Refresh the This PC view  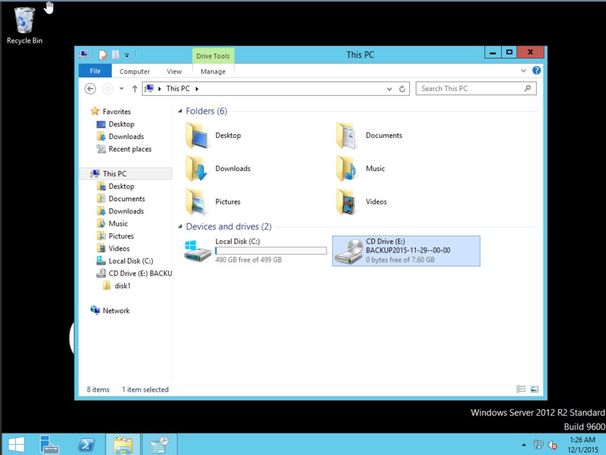pos(402,89)
